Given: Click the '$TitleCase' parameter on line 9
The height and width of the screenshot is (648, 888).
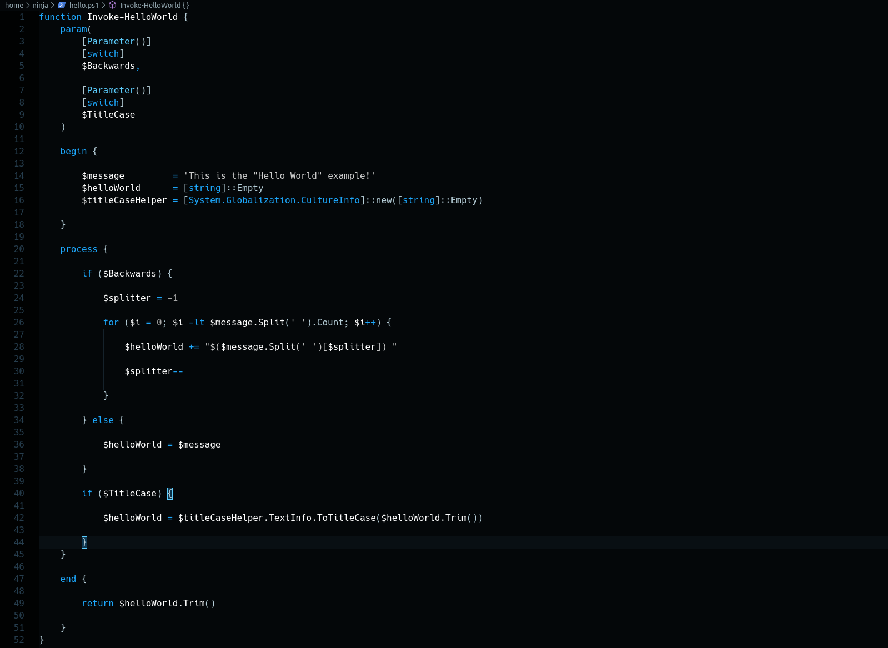Looking at the screenshot, I should 108,115.
